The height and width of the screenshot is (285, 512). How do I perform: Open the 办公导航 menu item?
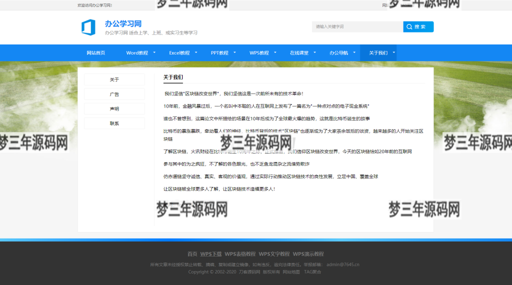tap(338, 53)
